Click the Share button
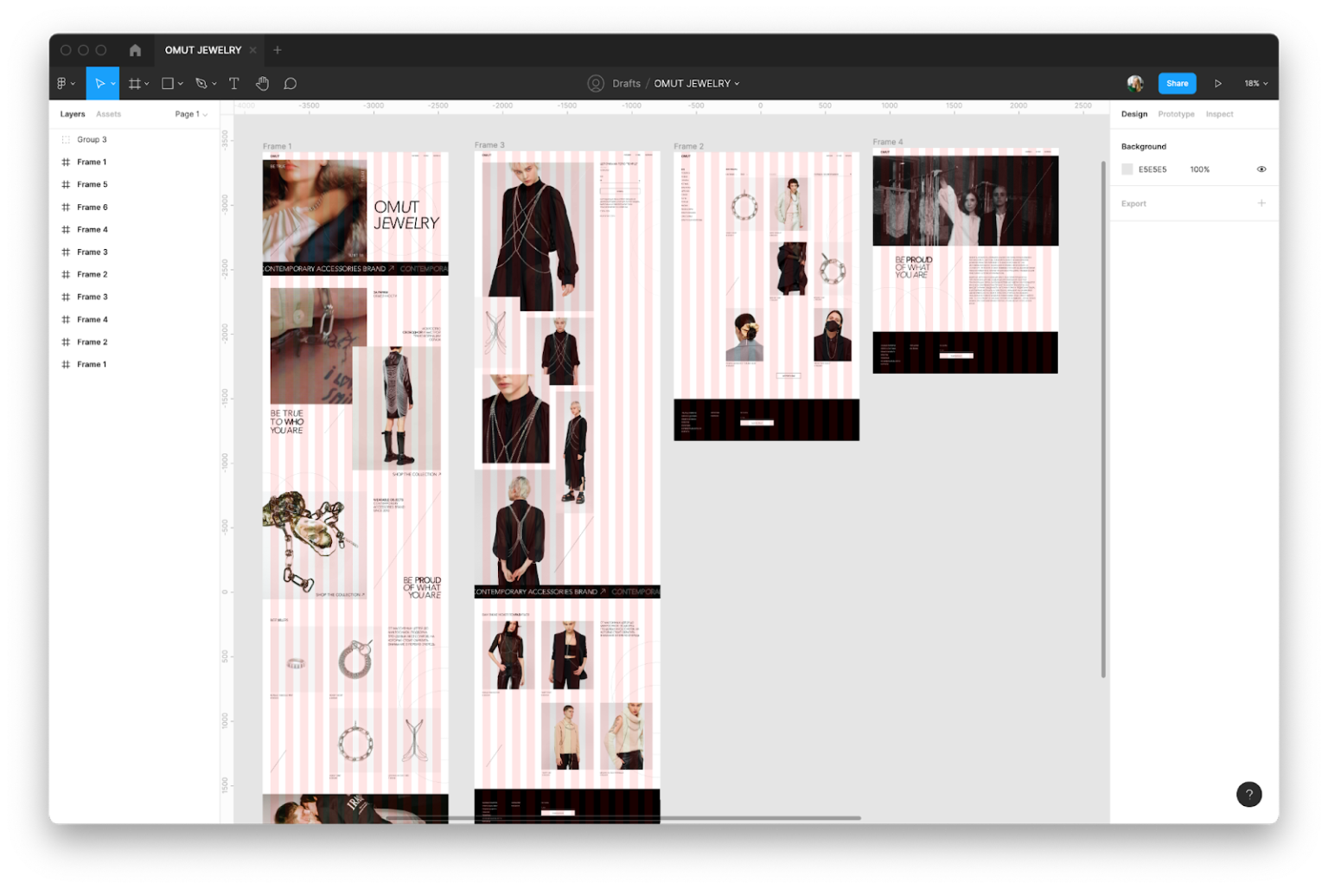The width and height of the screenshot is (1328, 889). tap(1177, 84)
